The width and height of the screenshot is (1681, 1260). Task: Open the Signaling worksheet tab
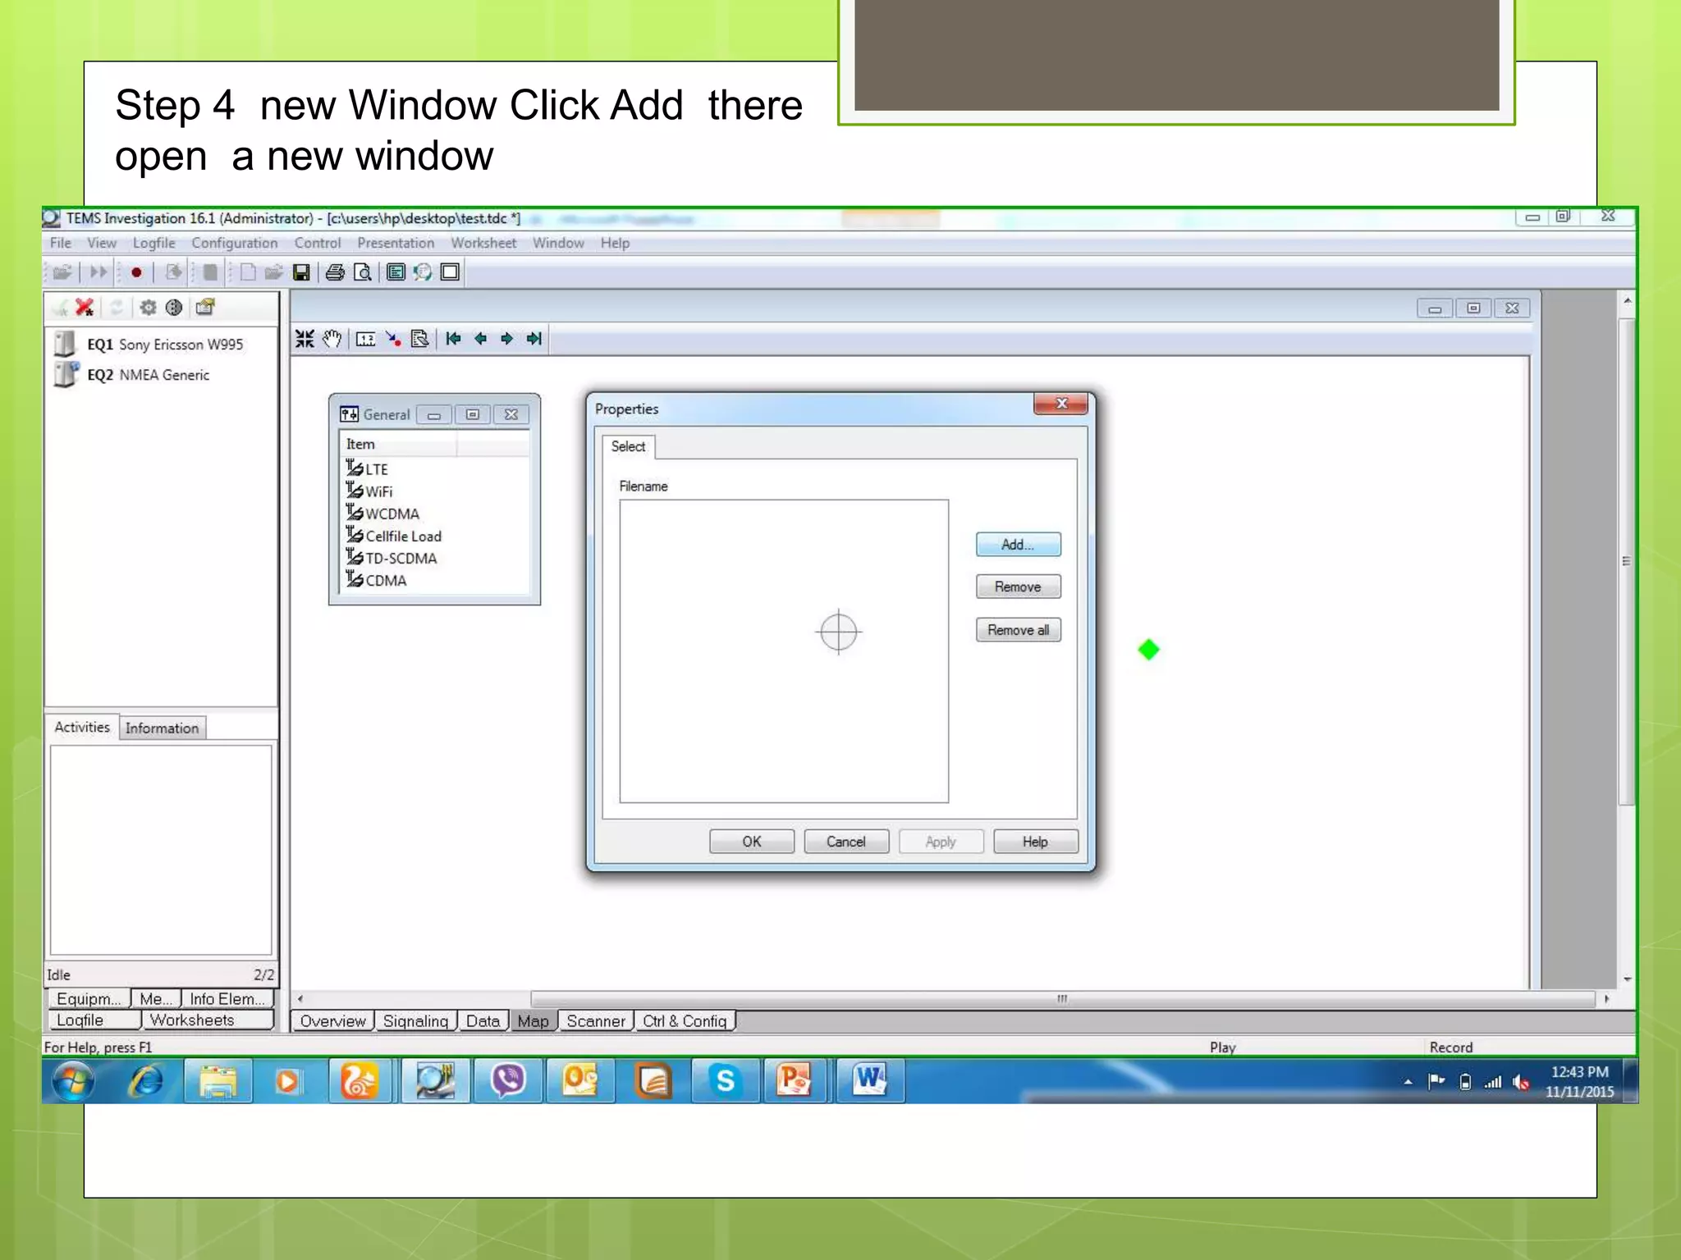pos(416,1020)
